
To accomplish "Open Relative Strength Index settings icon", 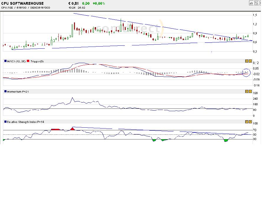I will 247,121.
